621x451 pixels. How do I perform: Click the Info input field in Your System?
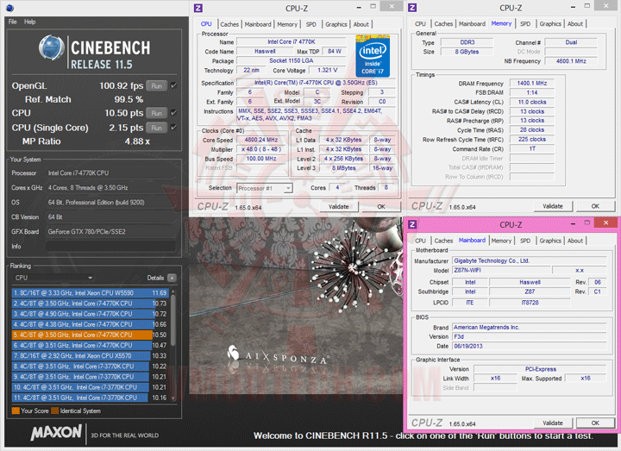click(110, 247)
